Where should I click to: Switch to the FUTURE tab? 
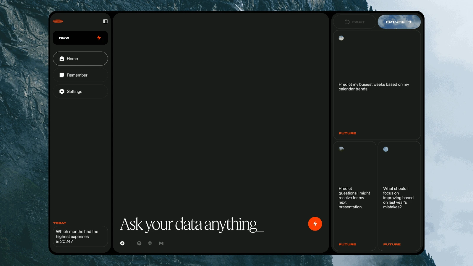click(x=399, y=22)
